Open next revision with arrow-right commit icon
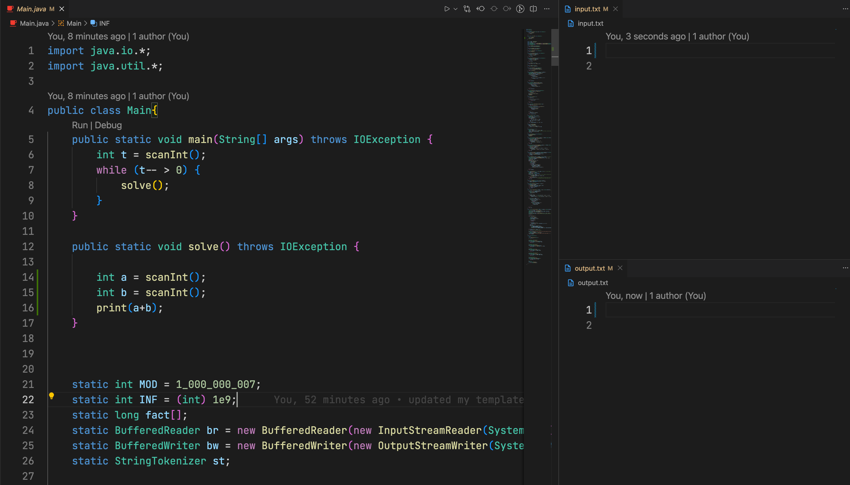Image resolution: width=850 pixels, height=485 pixels. pyautogui.click(x=507, y=9)
